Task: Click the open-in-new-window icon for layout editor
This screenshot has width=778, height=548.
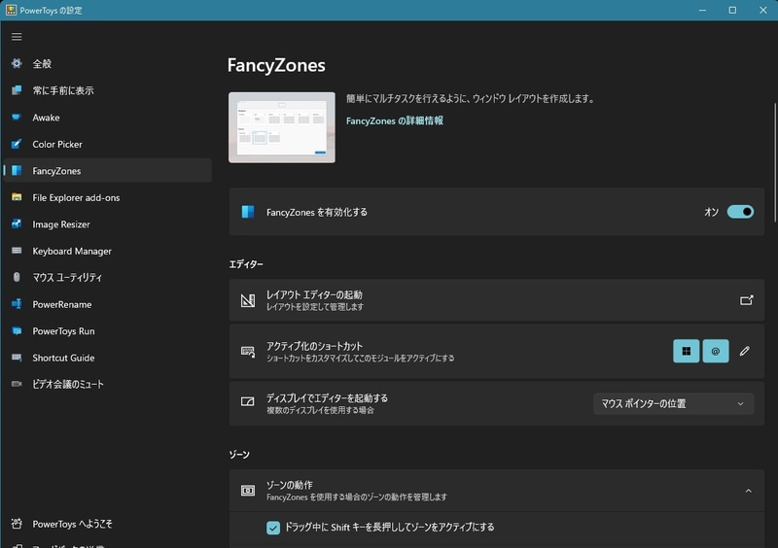Action: click(x=746, y=300)
